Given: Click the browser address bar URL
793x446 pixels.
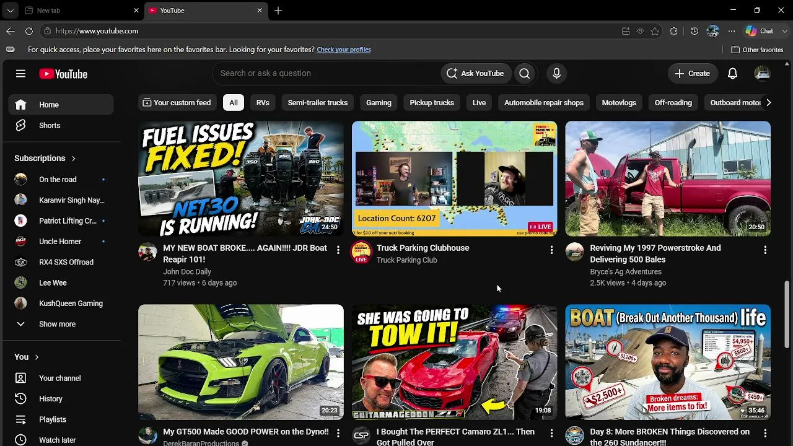Looking at the screenshot, I should 97,31.
